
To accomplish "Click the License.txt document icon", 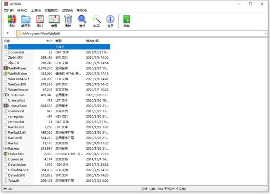I will pyautogui.click(x=6, y=159).
